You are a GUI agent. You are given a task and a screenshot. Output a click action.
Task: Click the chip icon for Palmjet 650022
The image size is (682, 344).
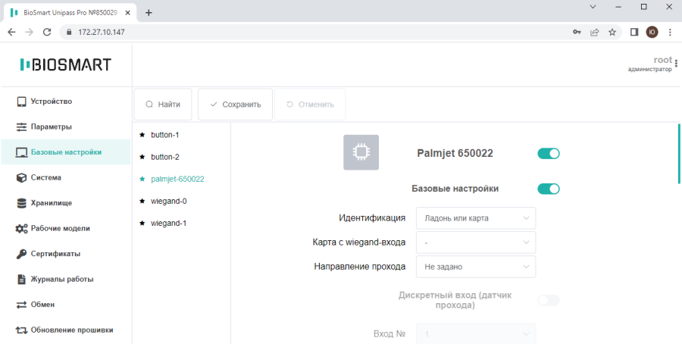[x=361, y=152]
